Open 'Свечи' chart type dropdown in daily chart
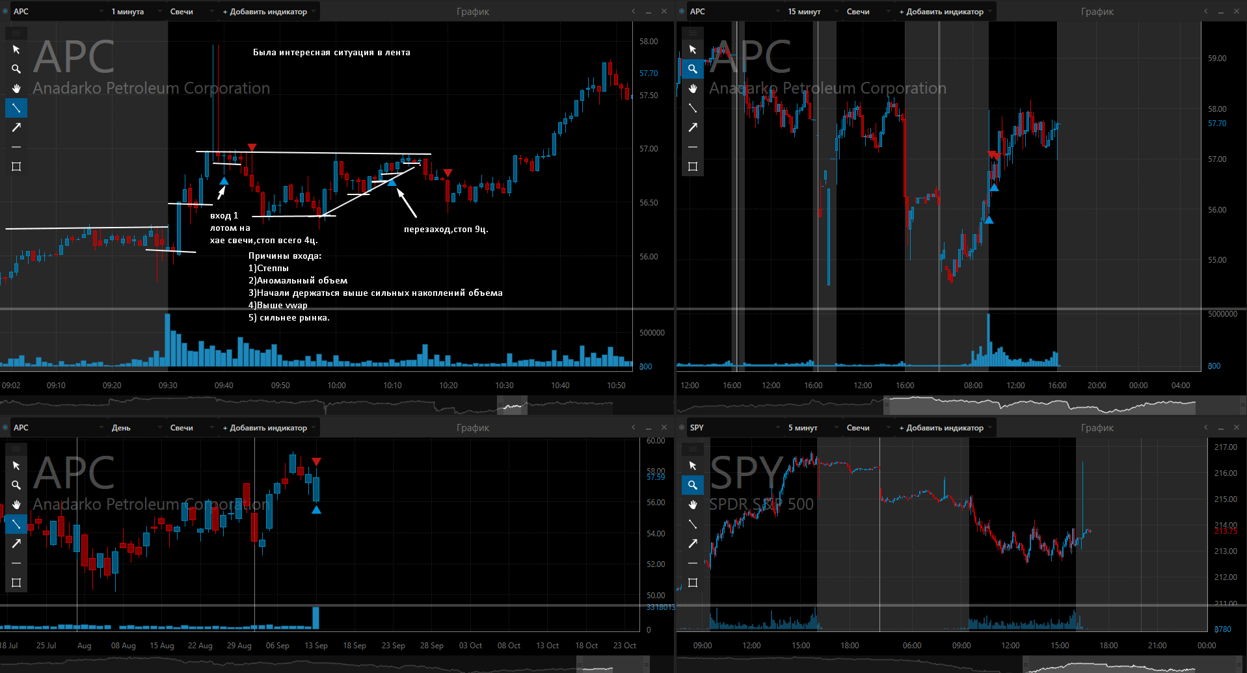The image size is (1247, 673). tap(192, 427)
